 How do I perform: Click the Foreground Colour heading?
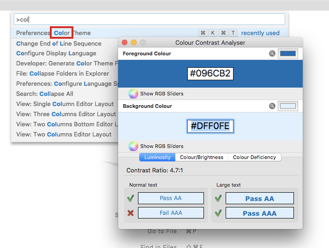pos(147,53)
